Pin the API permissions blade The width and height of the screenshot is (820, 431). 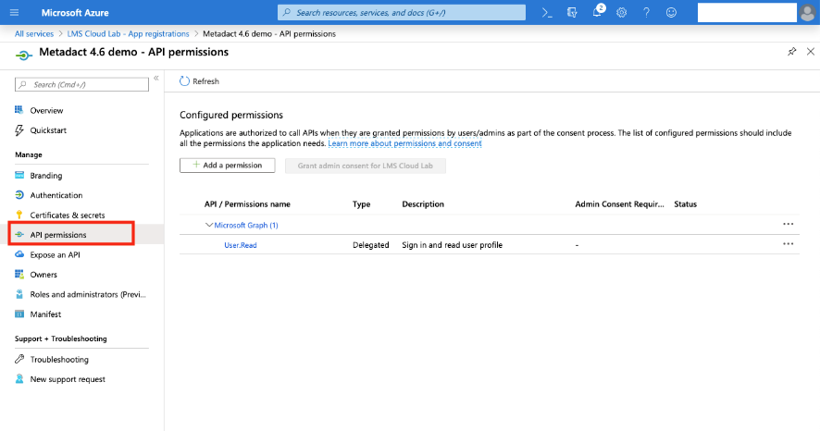791,51
